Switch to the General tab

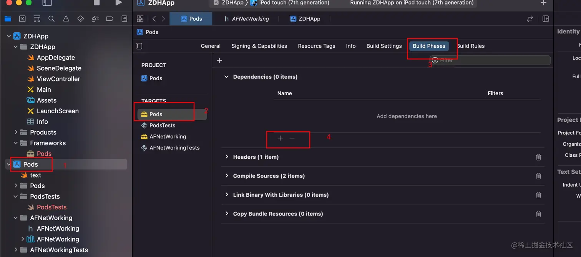(211, 46)
